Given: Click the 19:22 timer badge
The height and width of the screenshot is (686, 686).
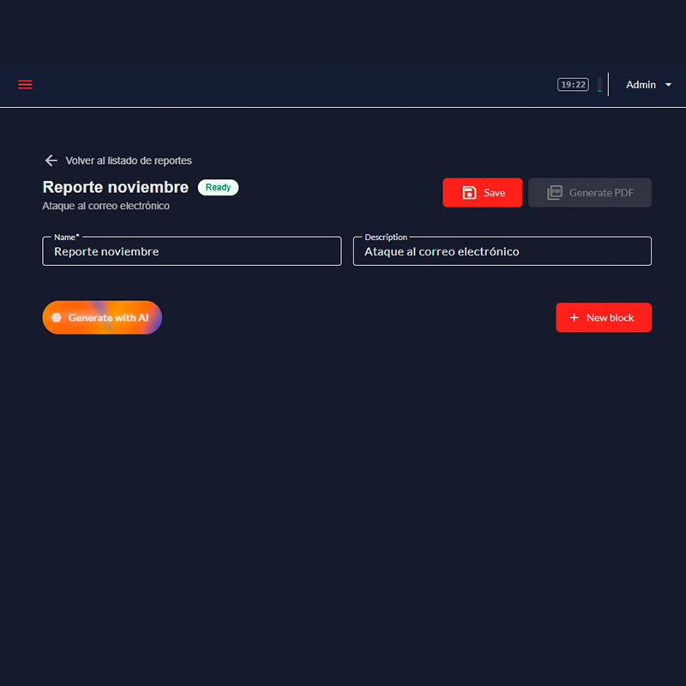Looking at the screenshot, I should point(573,84).
